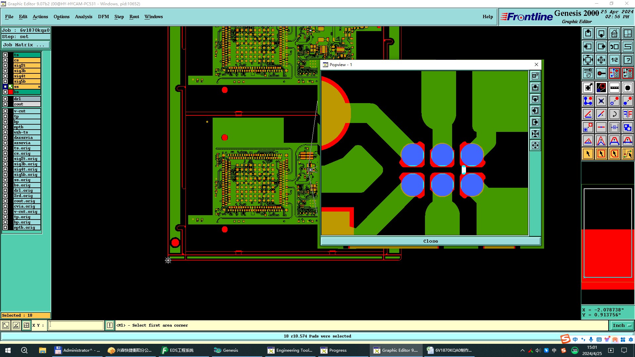The width and height of the screenshot is (635, 357).
Task: Select the polygon area select tool
Action: (x=614, y=154)
